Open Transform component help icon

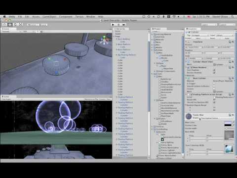pyautogui.click(x=230, y=42)
